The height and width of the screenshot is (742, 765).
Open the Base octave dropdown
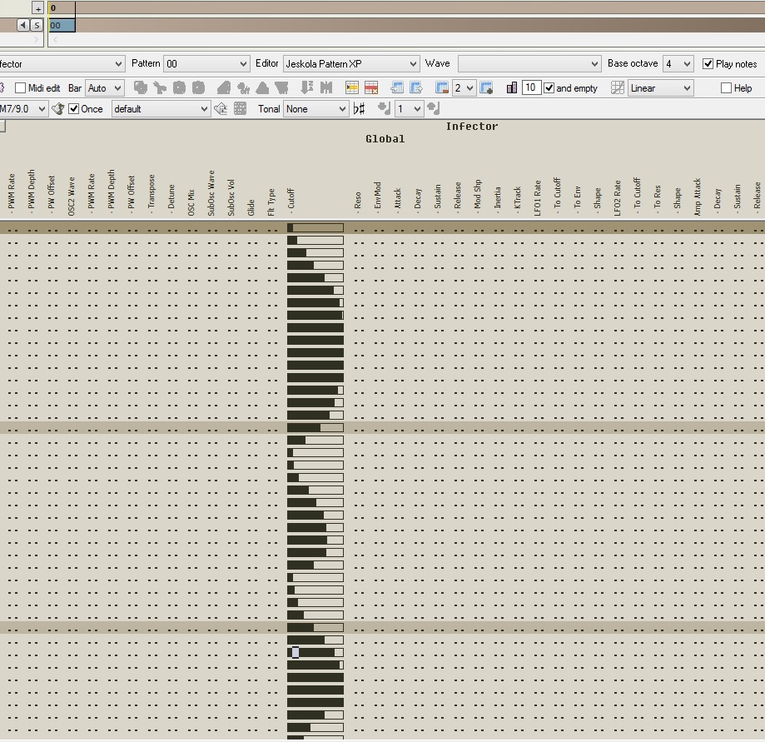pyautogui.click(x=678, y=63)
